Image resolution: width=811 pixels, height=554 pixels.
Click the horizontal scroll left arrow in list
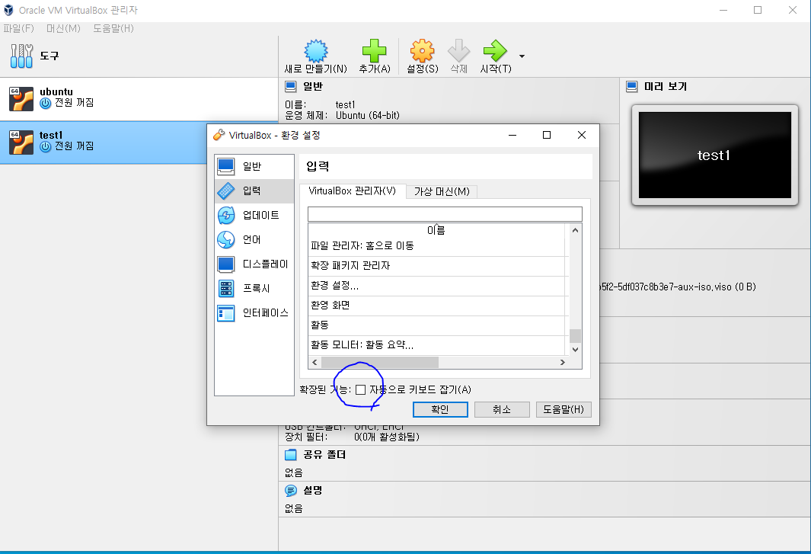[x=315, y=363]
